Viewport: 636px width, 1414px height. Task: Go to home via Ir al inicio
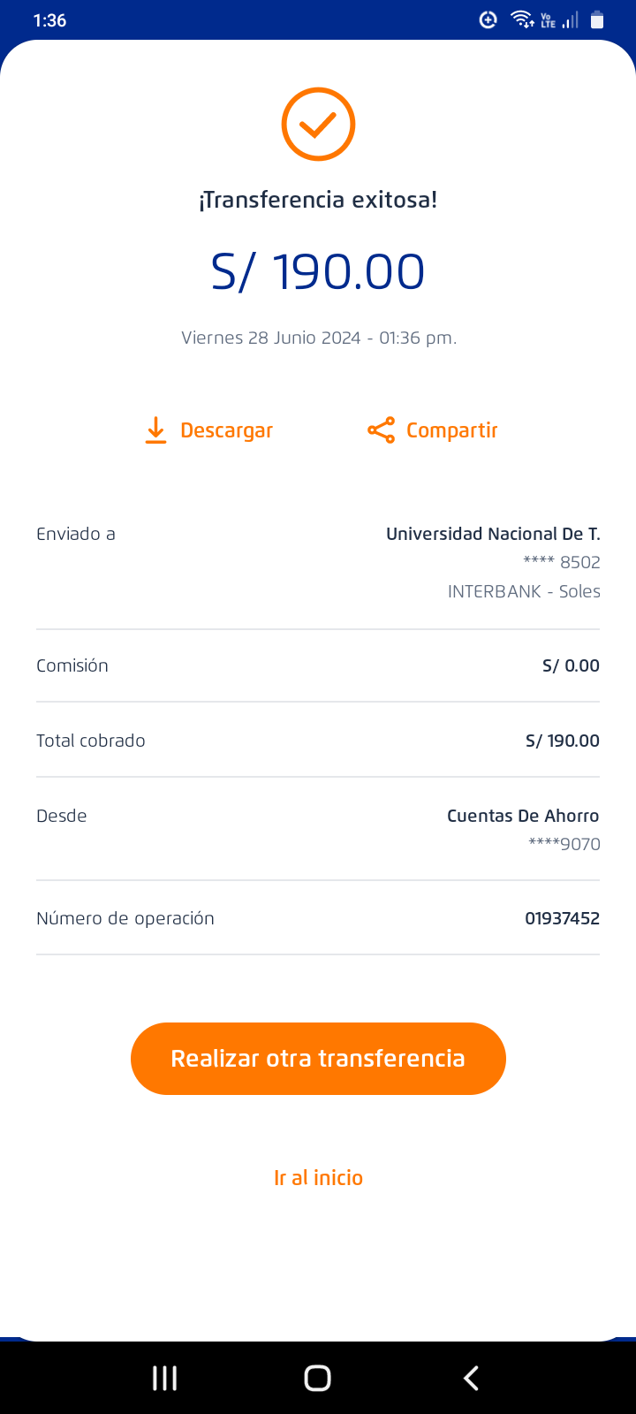(318, 1178)
